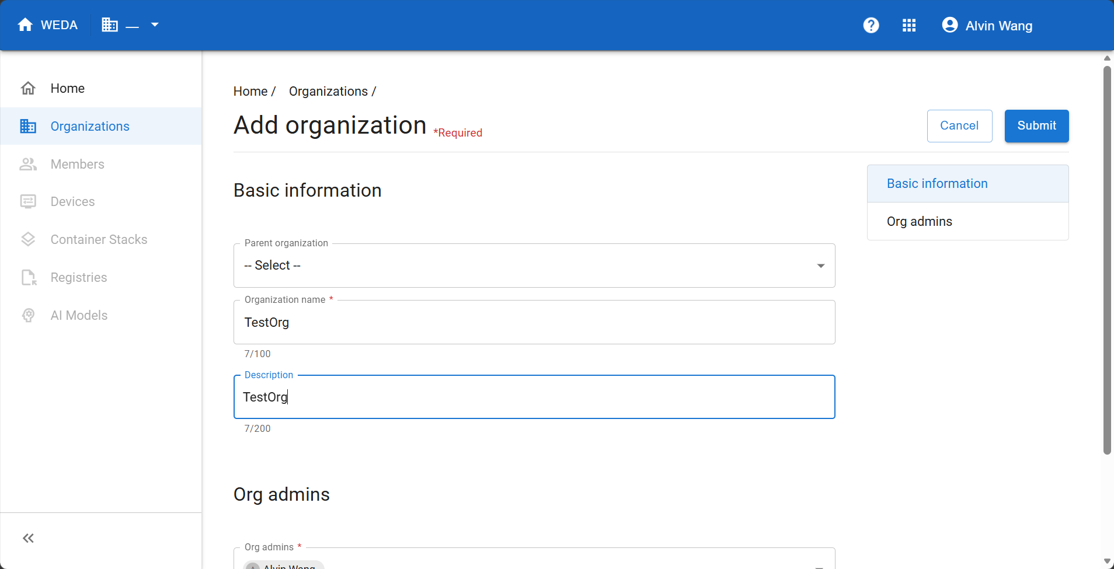Click the Members sidebar people icon
Screen dimensions: 1114x569
pyautogui.click(x=28, y=164)
